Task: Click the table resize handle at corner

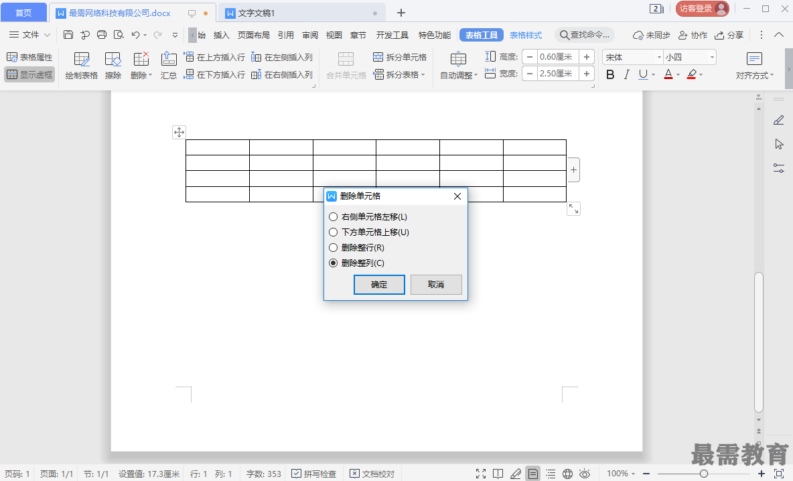Action: tap(573, 208)
